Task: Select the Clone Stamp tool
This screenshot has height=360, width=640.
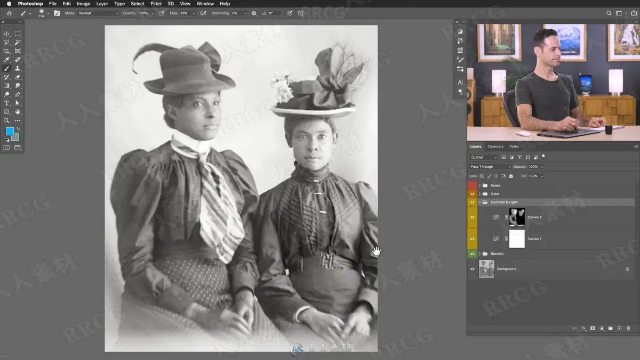Action: (x=18, y=68)
